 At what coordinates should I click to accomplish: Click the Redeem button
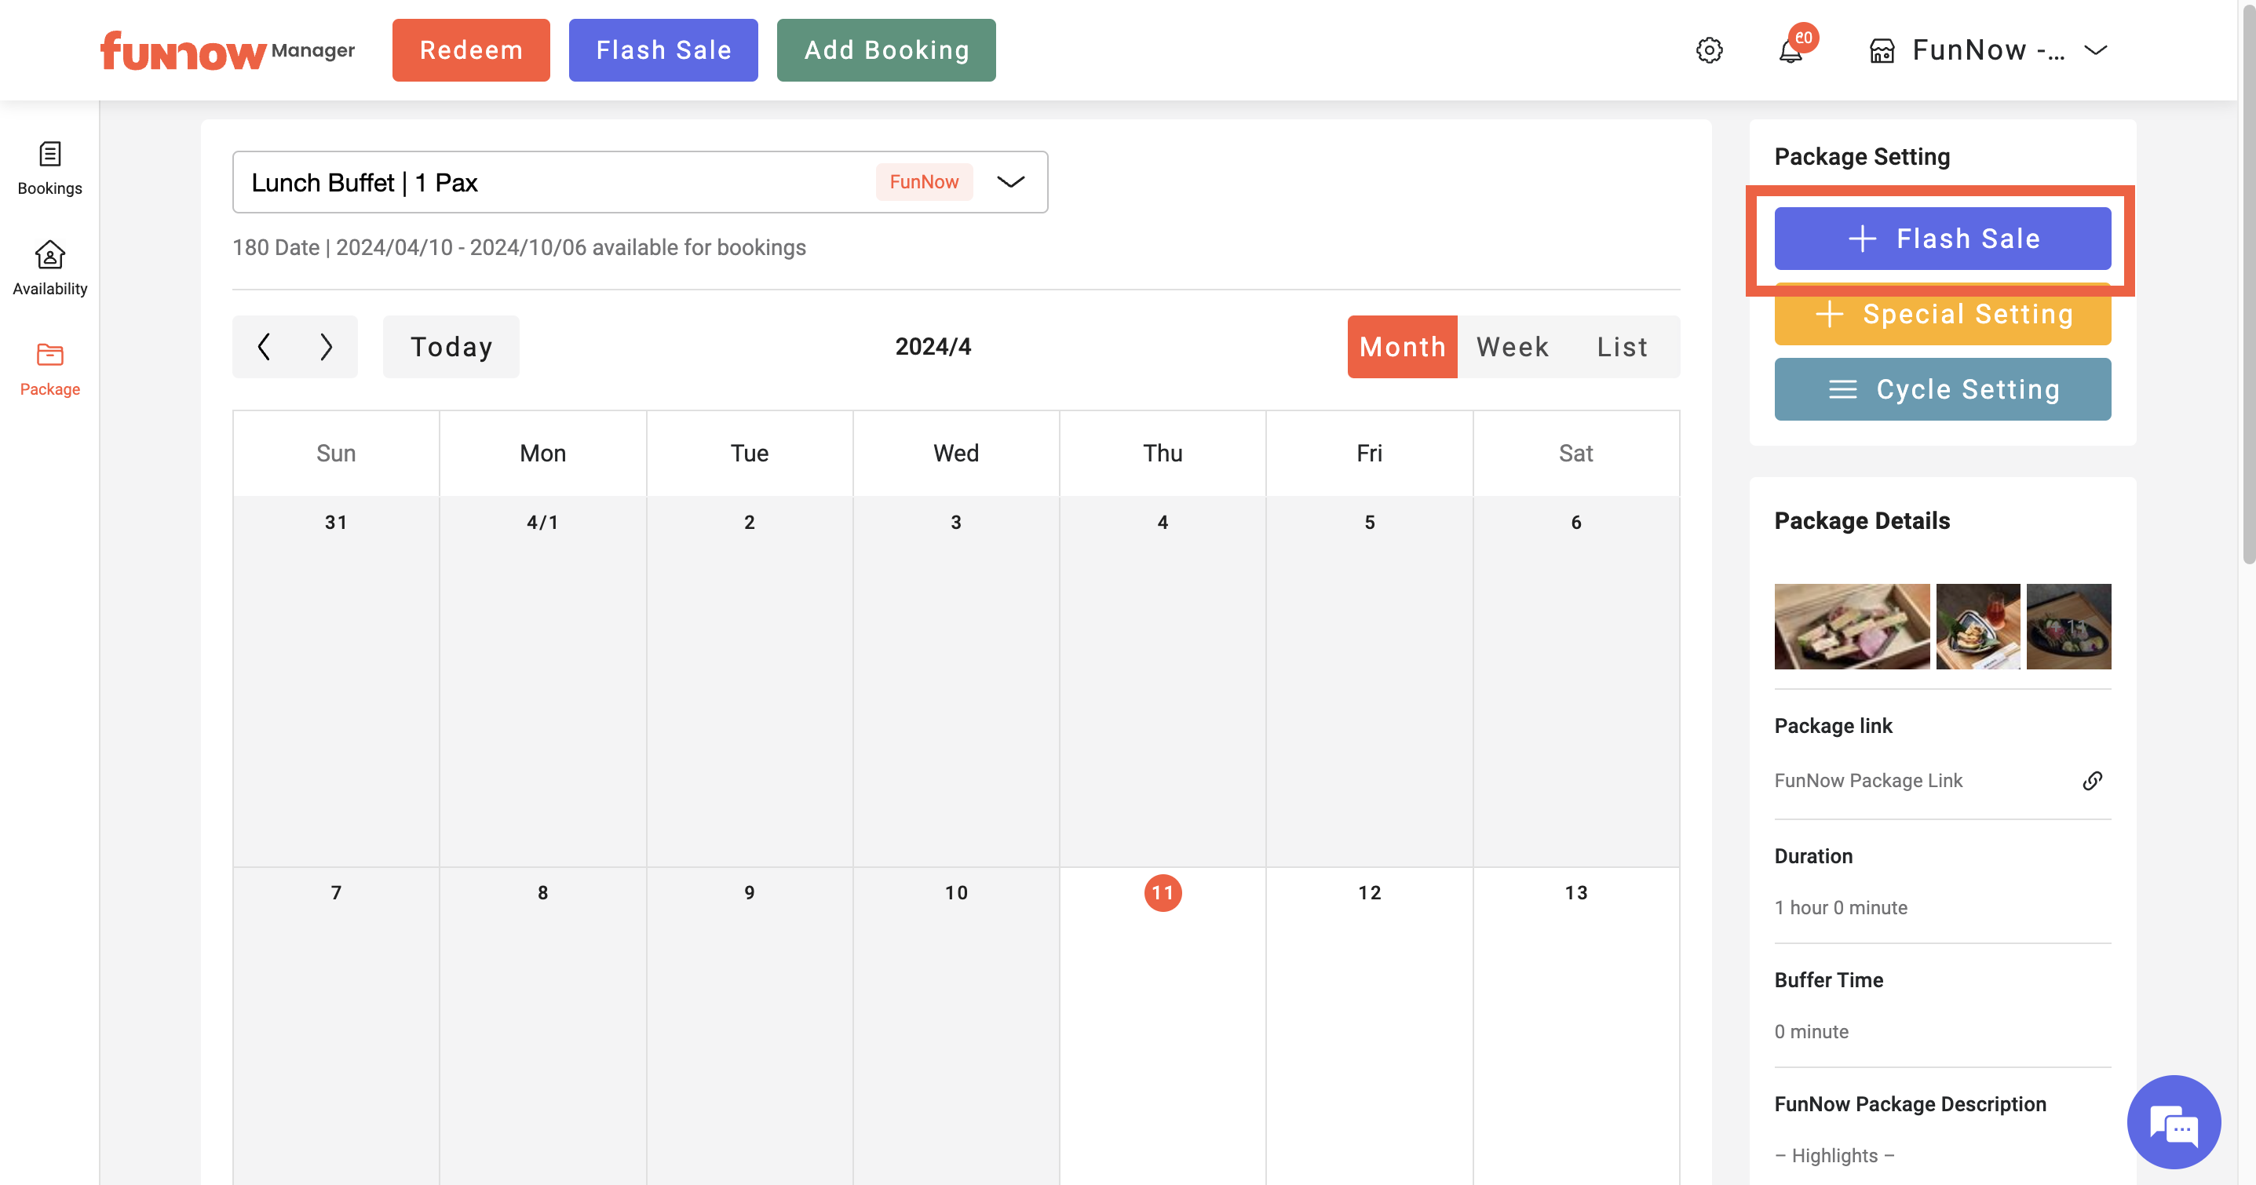click(x=471, y=50)
